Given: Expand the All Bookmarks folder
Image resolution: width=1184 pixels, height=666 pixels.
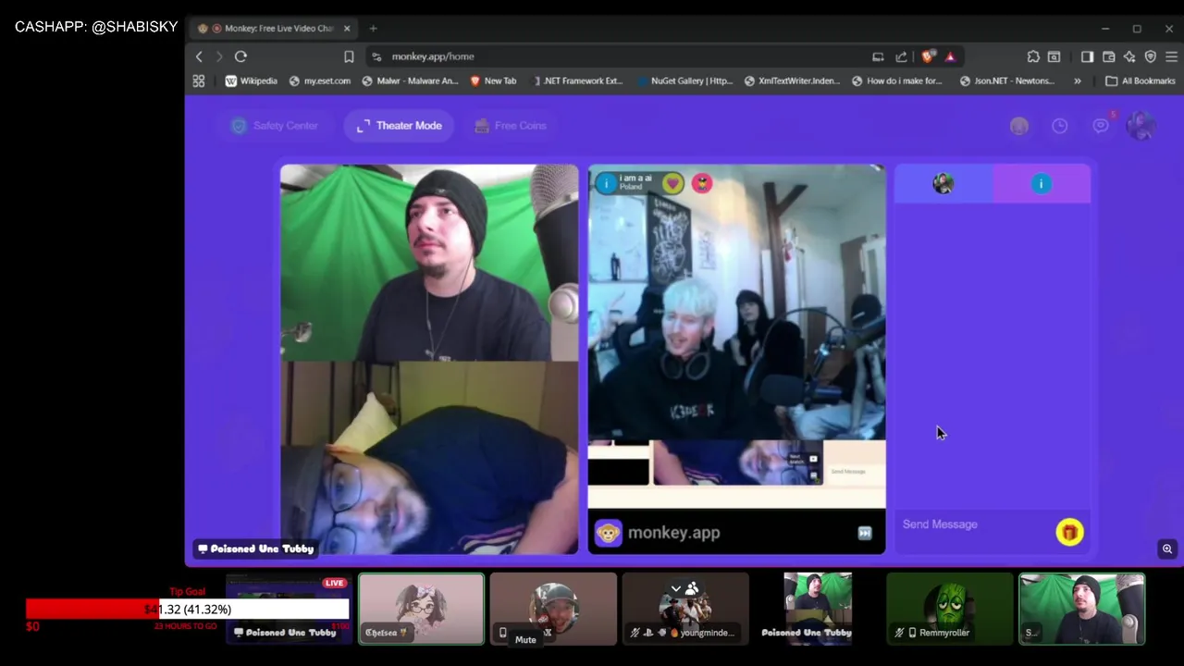Looking at the screenshot, I should pos(1141,80).
